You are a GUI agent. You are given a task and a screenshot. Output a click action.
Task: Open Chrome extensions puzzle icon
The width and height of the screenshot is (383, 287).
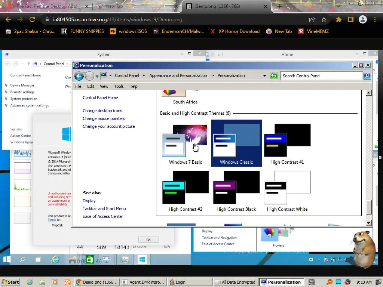point(339,19)
